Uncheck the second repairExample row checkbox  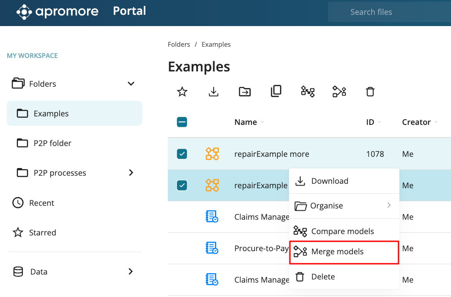pyautogui.click(x=182, y=185)
